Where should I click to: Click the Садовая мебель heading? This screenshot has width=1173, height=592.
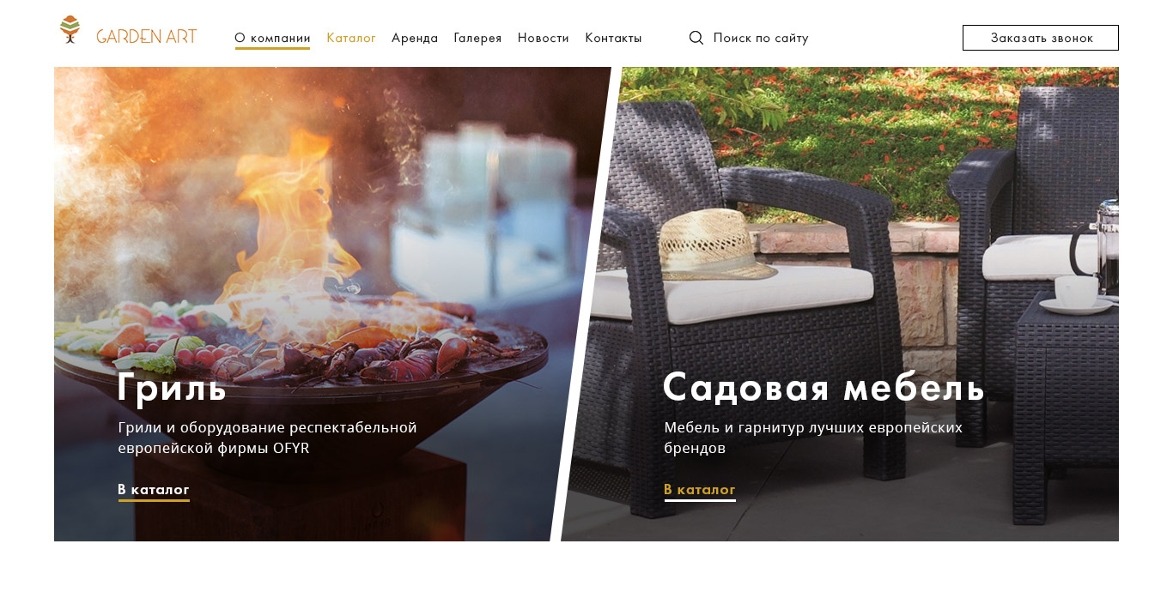[x=824, y=387]
